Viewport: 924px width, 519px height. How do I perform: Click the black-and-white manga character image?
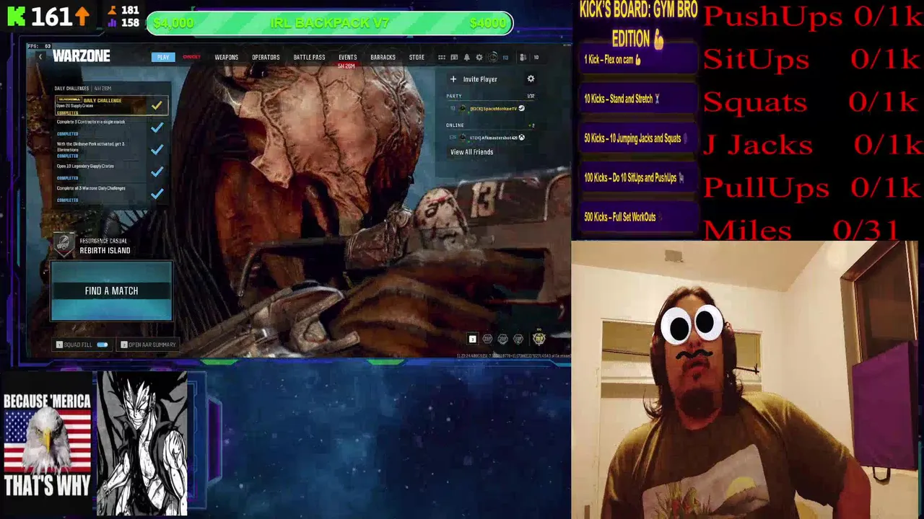point(142,443)
